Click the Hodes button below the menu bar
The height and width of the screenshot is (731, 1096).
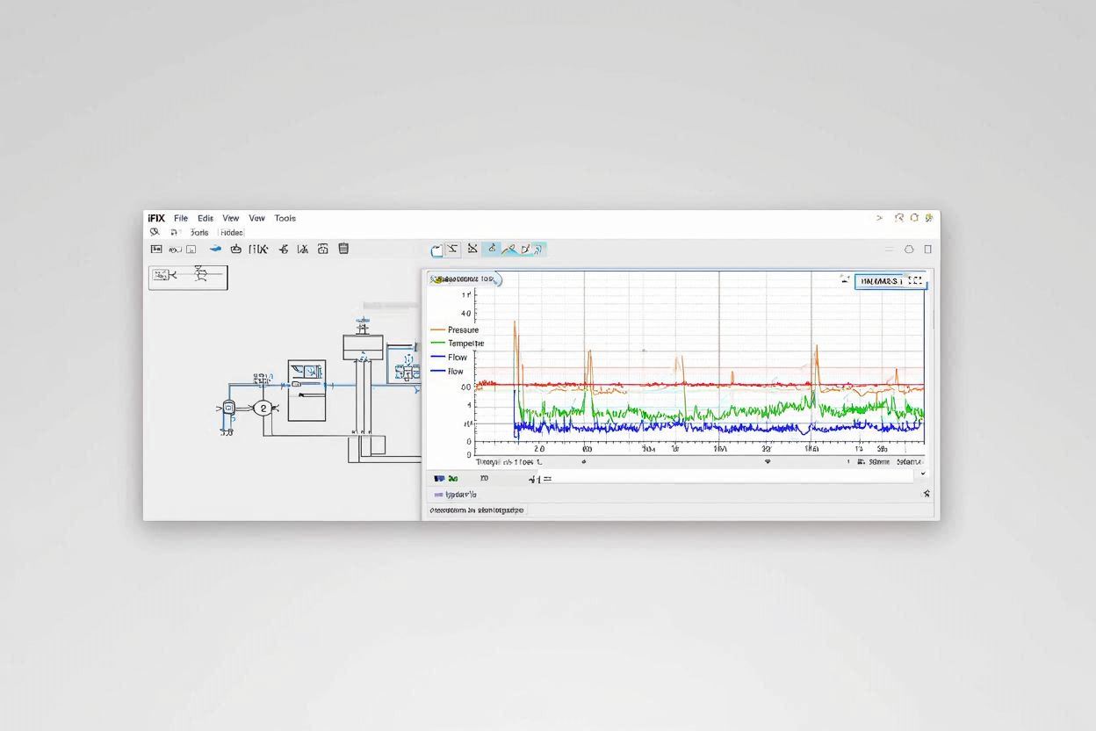tap(232, 233)
